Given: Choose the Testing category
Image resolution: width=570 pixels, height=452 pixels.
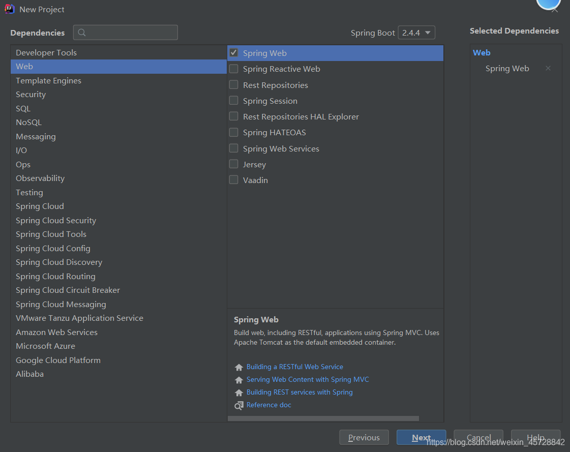Looking at the screenshot, I should pos(118,193).
